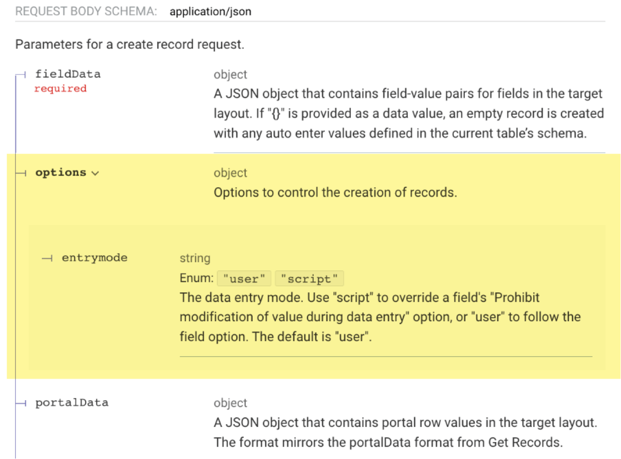Screen dimensions: 621x459
Task: Click the entrymode property name
Action: (95, 257)
